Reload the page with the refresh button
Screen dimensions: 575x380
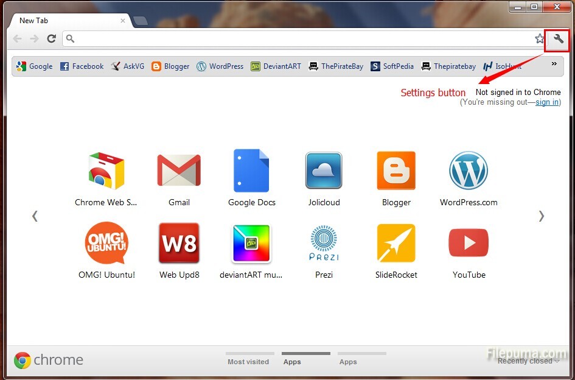[52, 39]
